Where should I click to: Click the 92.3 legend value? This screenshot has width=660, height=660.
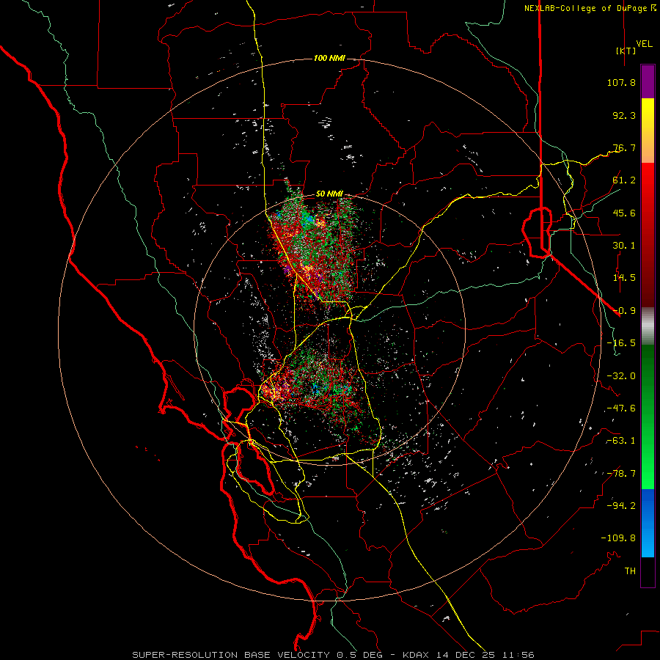(624, 115)
